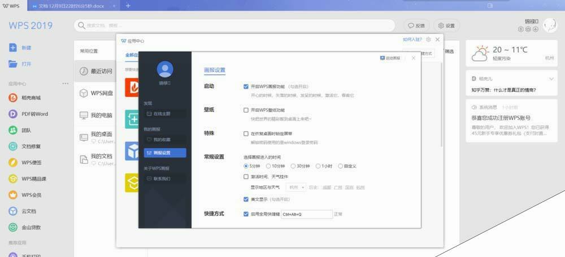Open 文档修复 (Document Repair)
The image size is (565, 257).
(x=25, y=146)
